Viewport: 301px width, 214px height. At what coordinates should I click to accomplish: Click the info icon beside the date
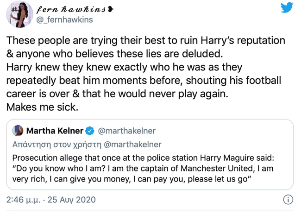(x=288, y=200)
